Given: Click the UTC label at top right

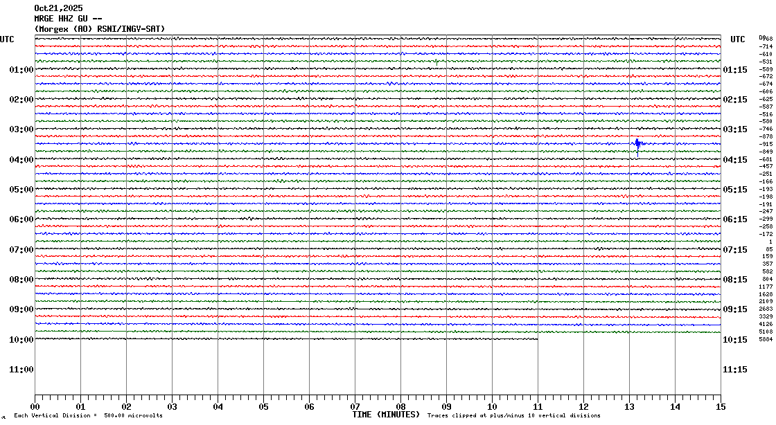Looking at the screenshot, I should point(737,39).
